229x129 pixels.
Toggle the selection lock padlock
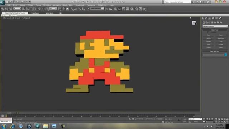pyautogui.click(x=130, y=119)
